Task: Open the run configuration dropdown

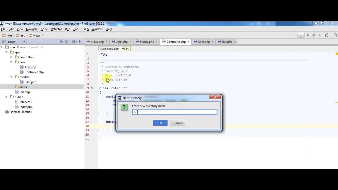Action: click(301, 35)
